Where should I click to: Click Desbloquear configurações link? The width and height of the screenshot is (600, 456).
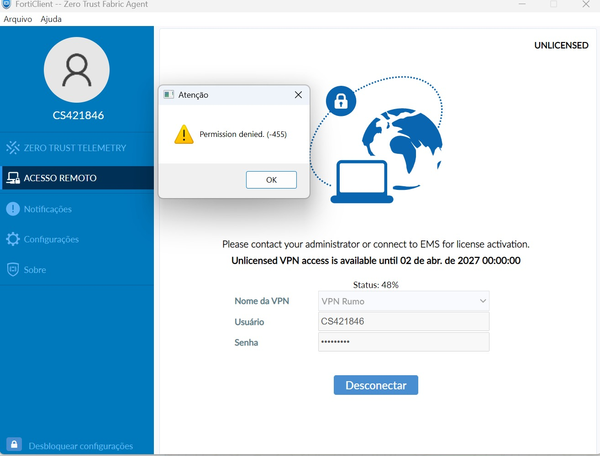(x=81, y=446)
